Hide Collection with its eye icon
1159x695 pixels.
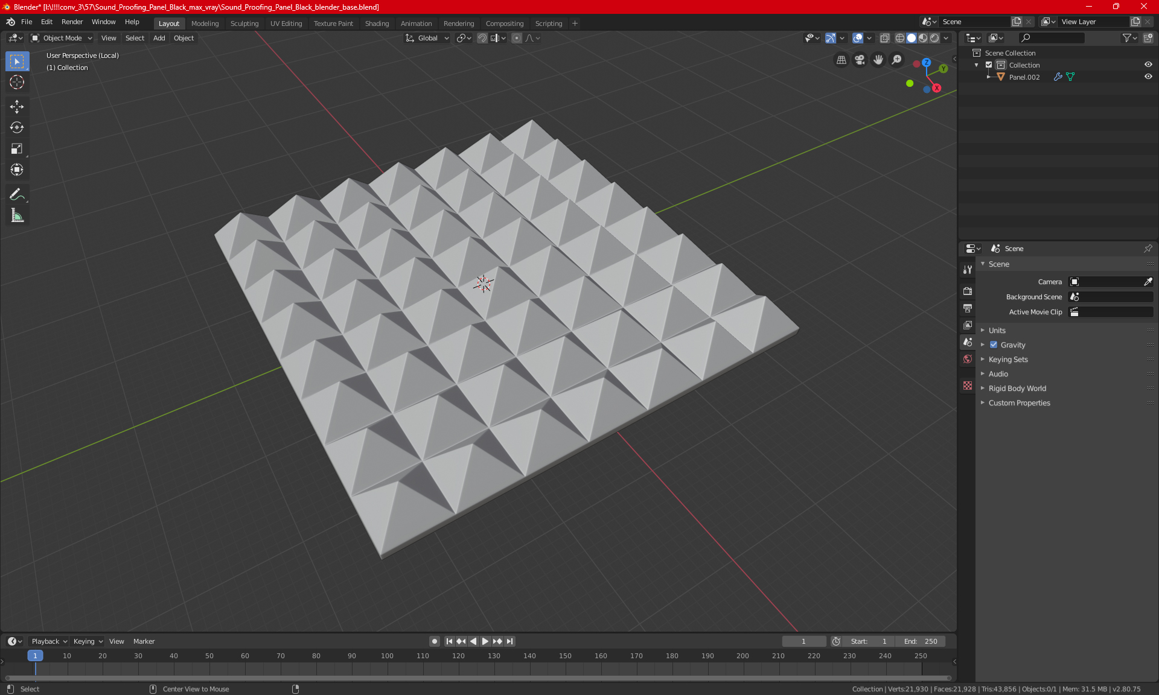[1148, 65]
